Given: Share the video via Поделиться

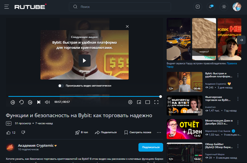Looking at the screenshot, I should (x=106, y=132).
